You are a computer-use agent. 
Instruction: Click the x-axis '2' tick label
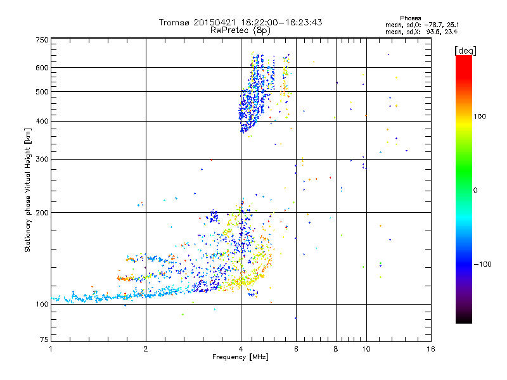146,349
